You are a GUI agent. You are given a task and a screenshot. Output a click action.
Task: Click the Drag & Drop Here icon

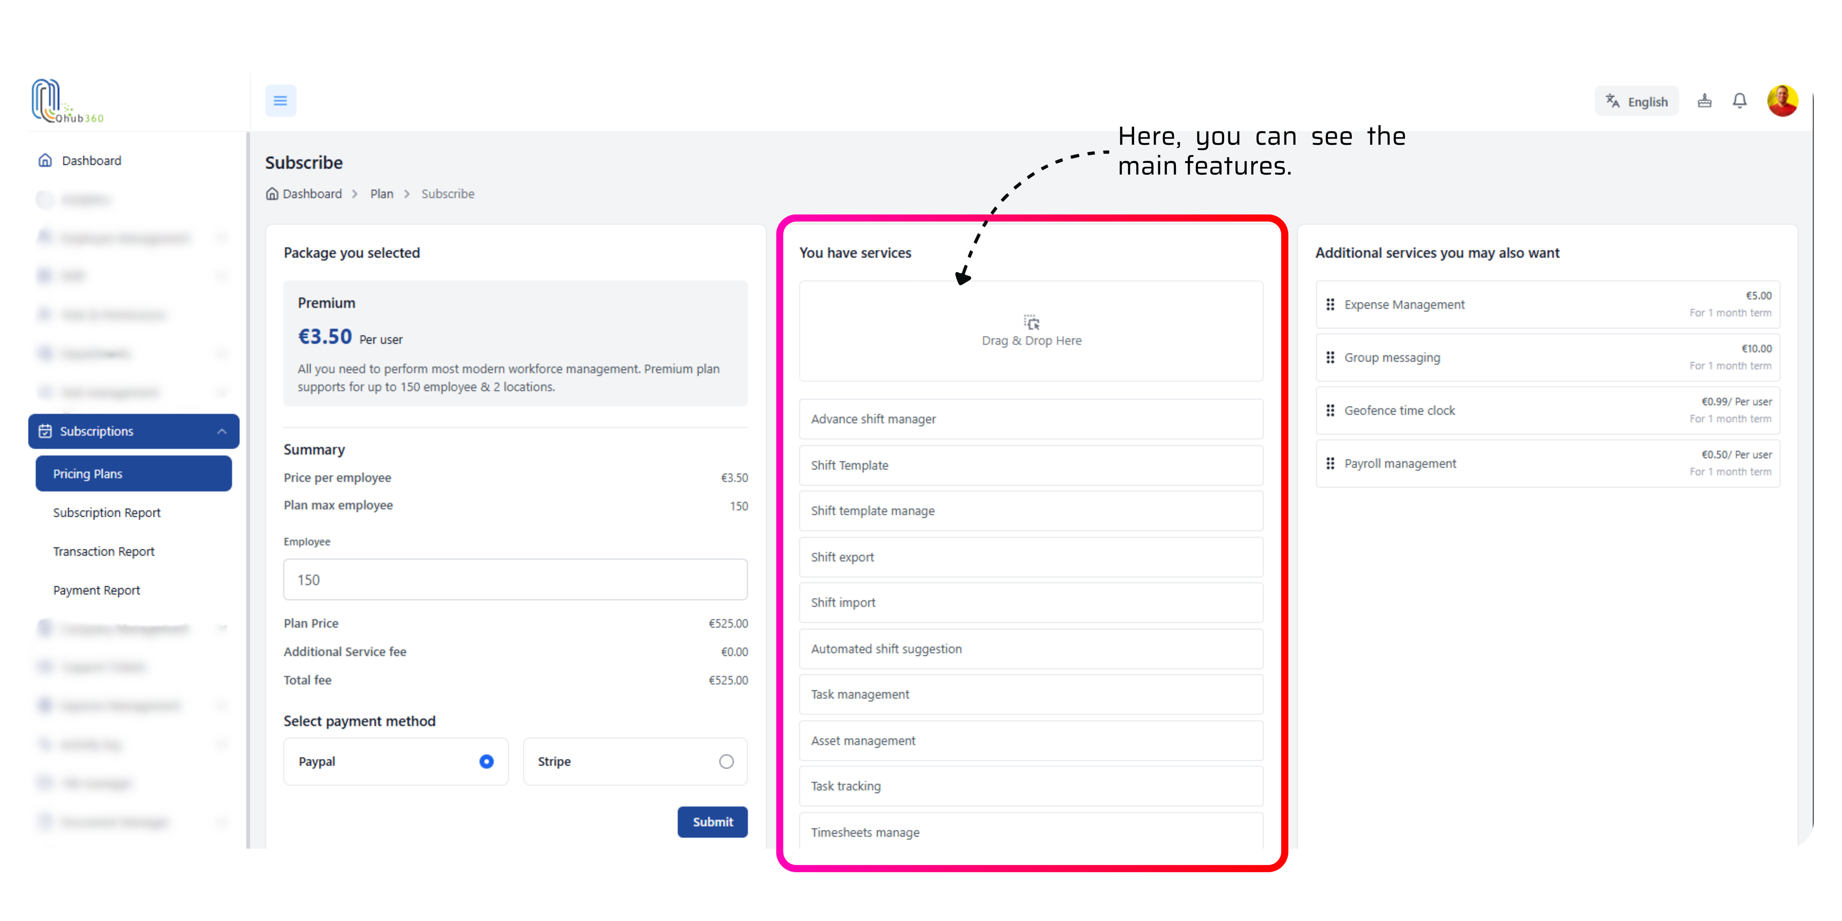point(1031,322)
